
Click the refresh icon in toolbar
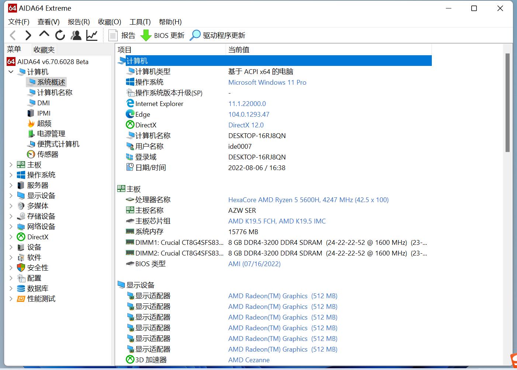coord(60,35)
